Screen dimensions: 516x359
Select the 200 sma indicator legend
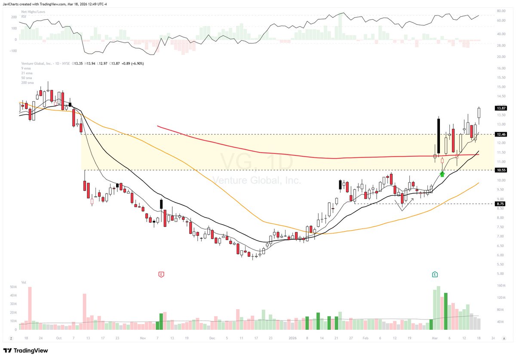[27, 82]
